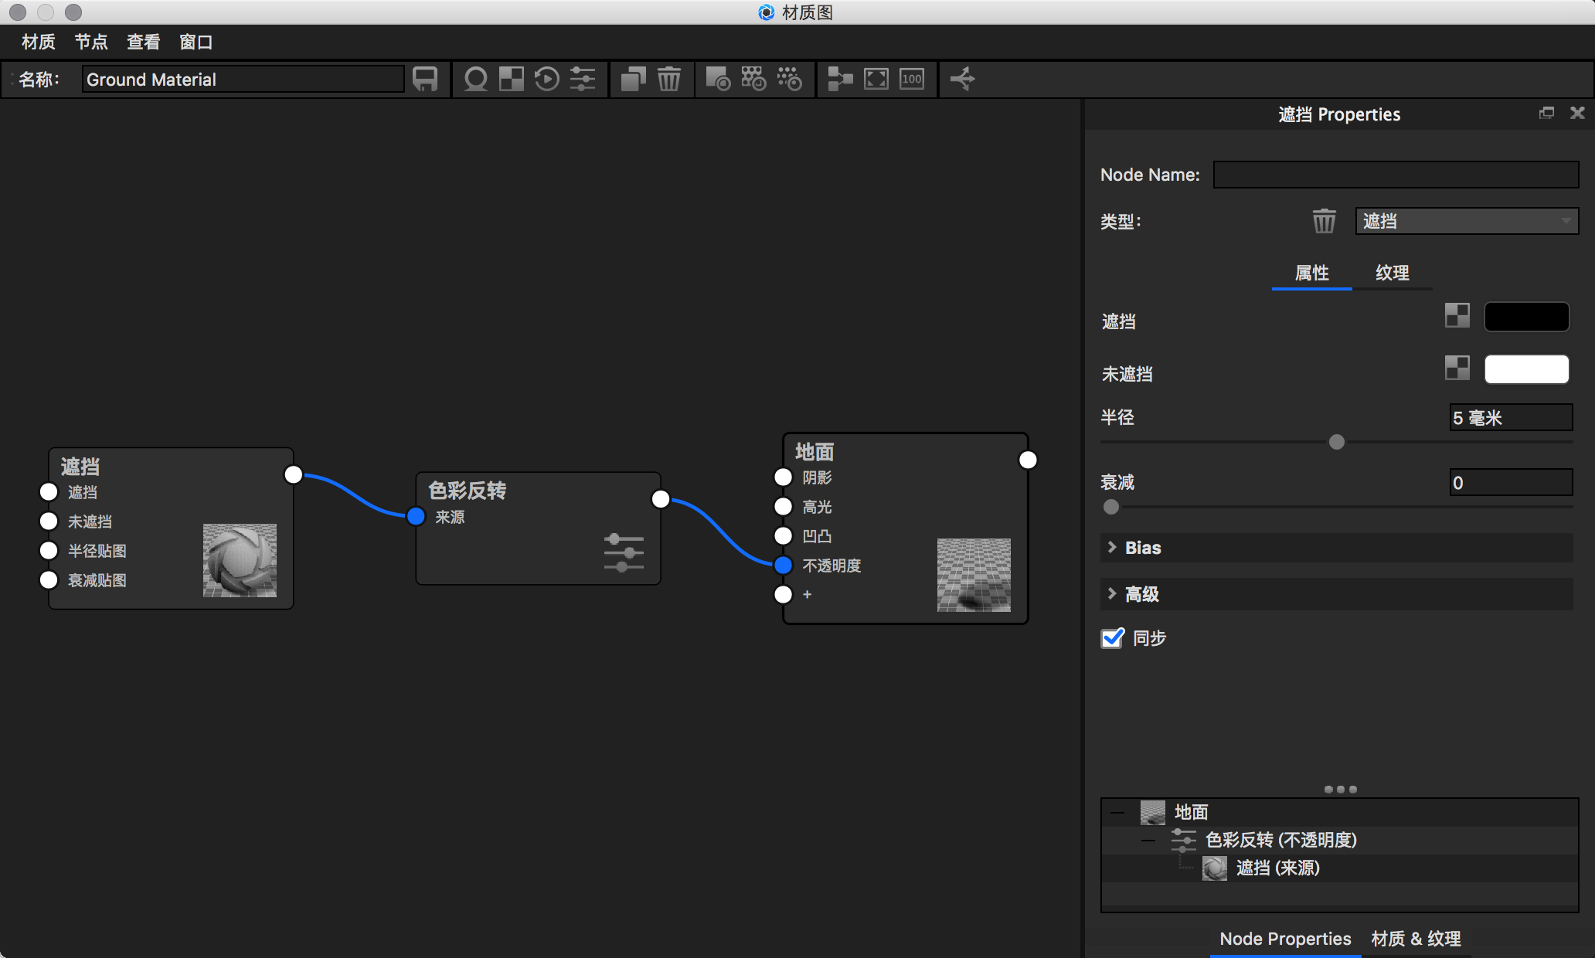This screenshot has height=958, width=1595.
Task: Click the save-to-library disk icon
Action: pos(425,79)
